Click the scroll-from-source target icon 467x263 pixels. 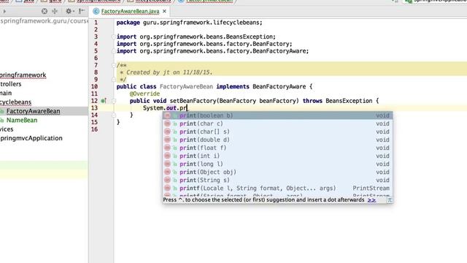click(x=45, y=11)
